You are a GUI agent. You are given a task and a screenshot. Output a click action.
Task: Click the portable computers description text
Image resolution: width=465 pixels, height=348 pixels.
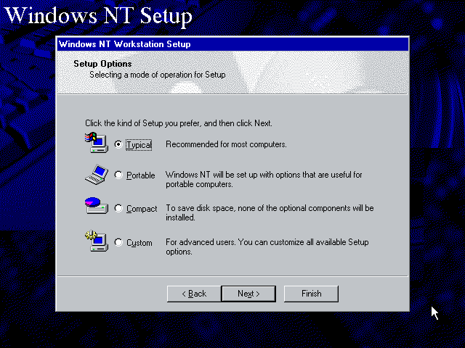pos(263,179)
